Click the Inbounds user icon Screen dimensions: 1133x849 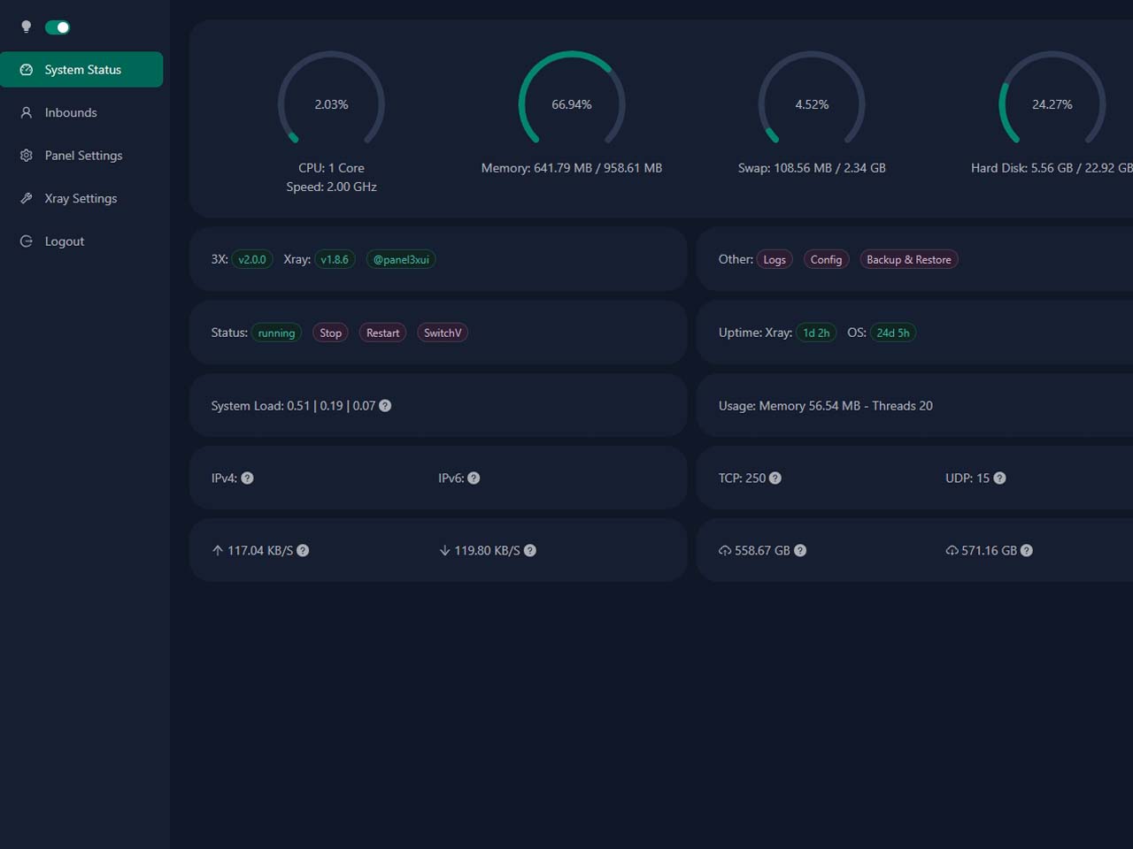tap(27, 112)
